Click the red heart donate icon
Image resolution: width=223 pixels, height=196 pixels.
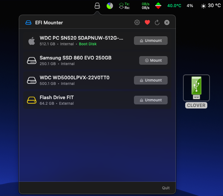point(147,22)
